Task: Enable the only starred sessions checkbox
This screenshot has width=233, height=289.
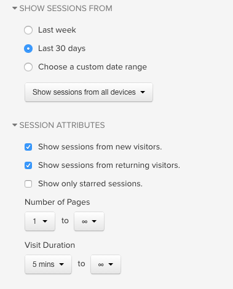Action: (x=28, y=184)
